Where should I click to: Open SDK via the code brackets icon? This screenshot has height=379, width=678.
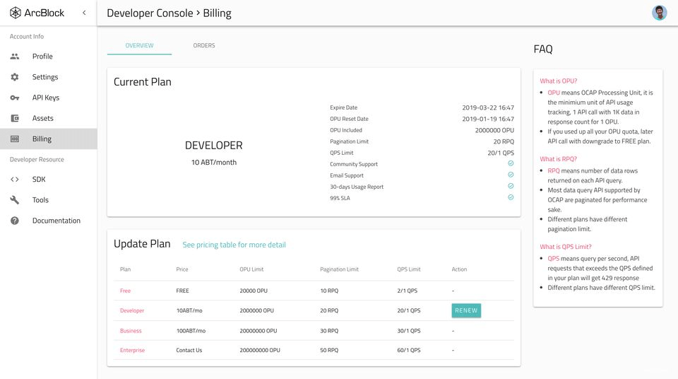[15, 180]
